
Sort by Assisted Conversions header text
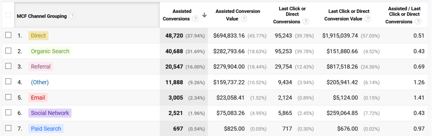(177, 15)
